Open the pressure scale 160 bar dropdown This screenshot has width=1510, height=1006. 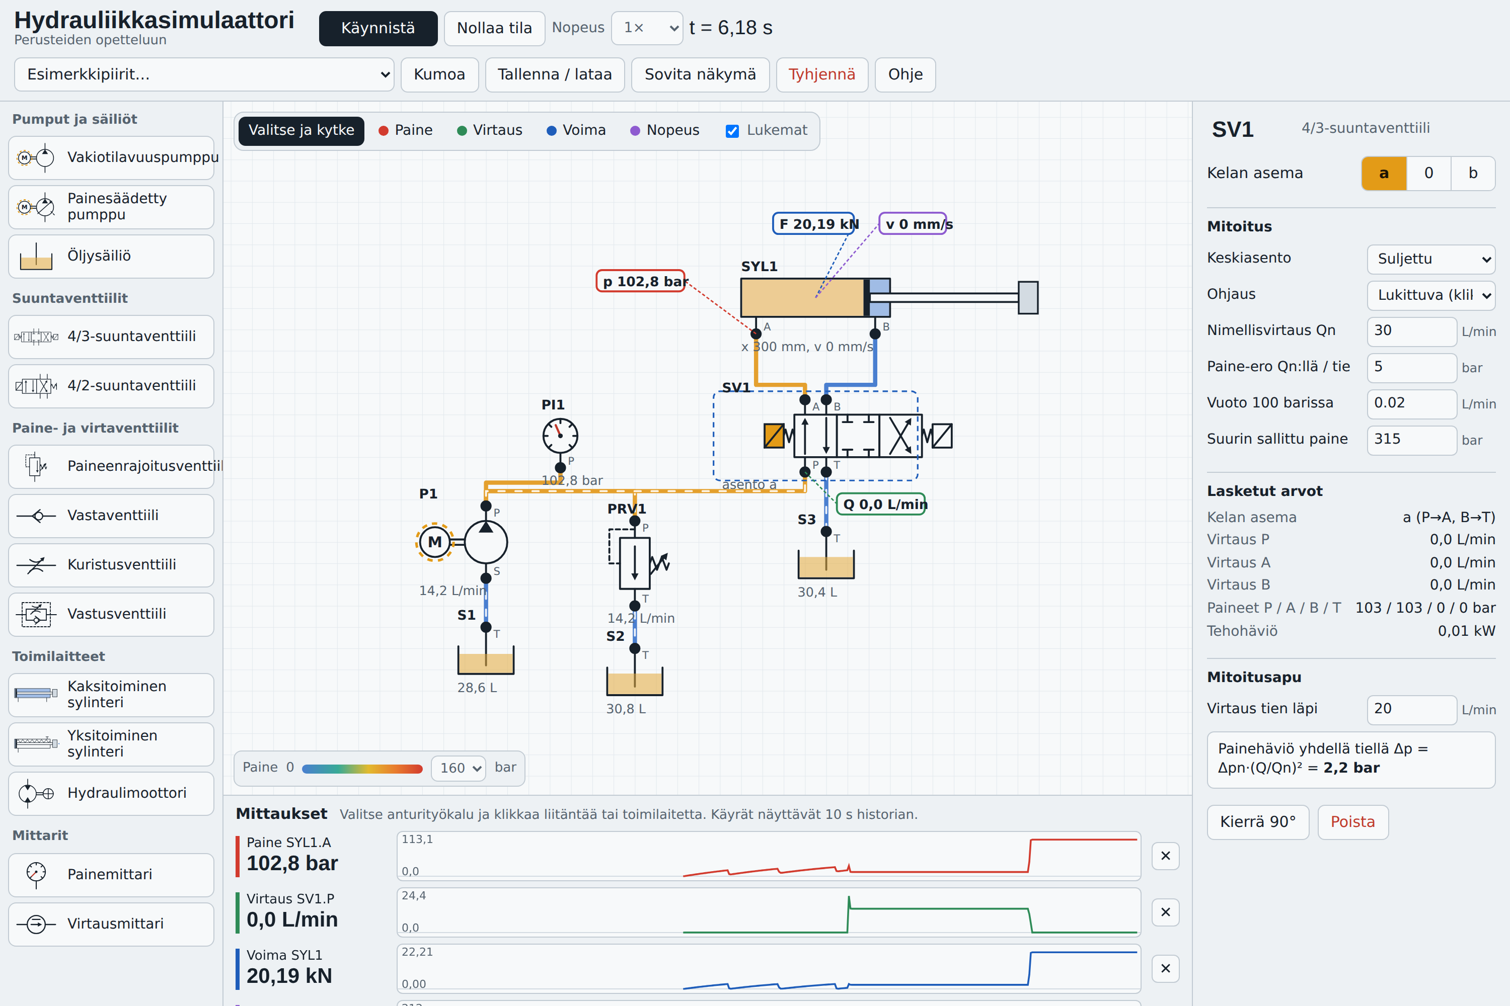click(459, 768)
